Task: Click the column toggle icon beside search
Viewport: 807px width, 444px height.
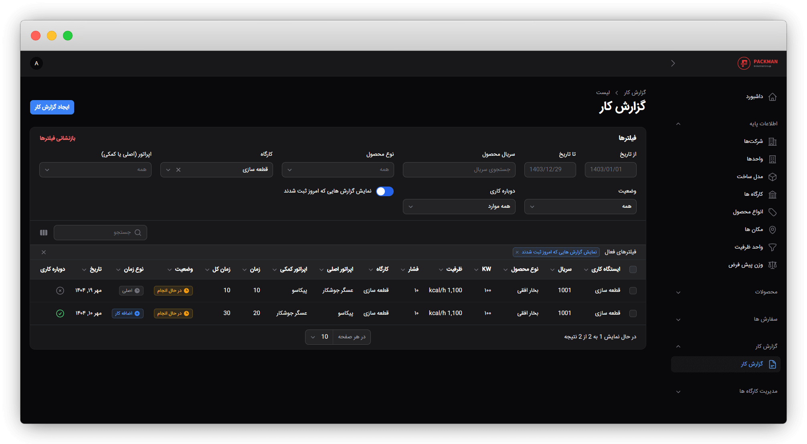Action: tap(44, 233)
